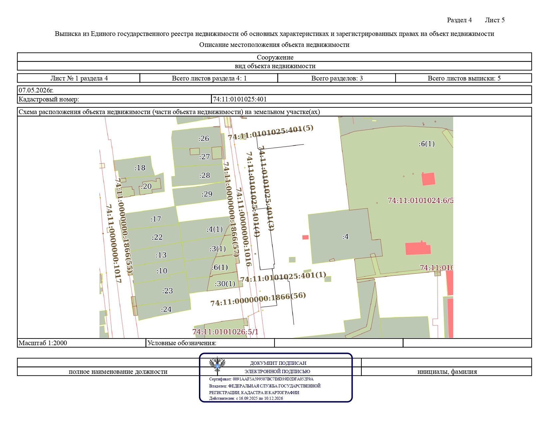Click the Масштаб 1:2000 cell
The image size is (549, 424).
pyautogui.click(x=82, y=343)
